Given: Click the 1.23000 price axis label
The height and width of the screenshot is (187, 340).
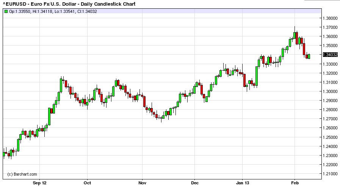Looking at the screenshot, I should point(330,155).
